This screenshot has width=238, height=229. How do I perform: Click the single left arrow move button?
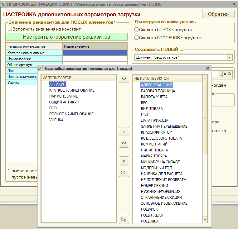124,131
